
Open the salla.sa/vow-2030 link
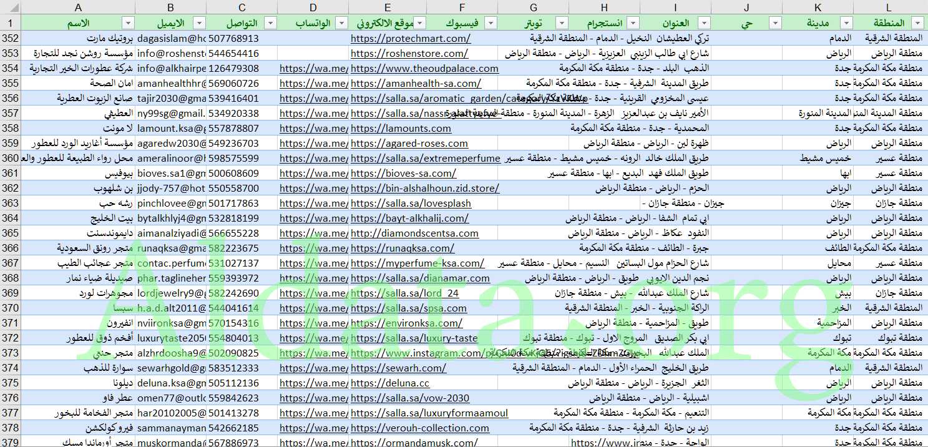(410, 398)
